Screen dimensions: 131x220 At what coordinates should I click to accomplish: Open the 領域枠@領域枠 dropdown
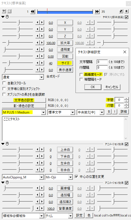click(x=23, y=216)
